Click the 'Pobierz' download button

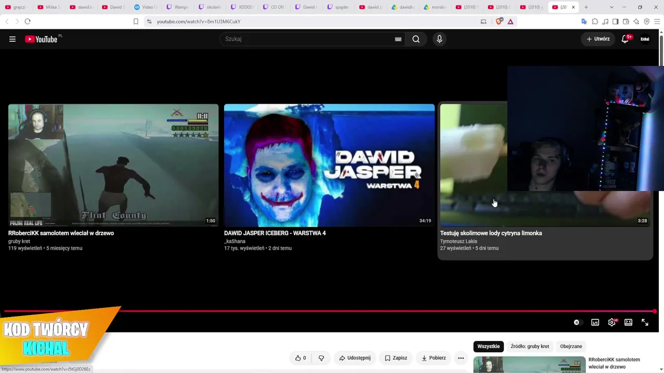click(x=434, y=358)
